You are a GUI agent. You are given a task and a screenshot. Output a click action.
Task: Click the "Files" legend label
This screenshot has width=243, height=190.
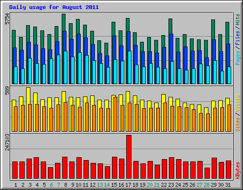(x=238, y=38)
